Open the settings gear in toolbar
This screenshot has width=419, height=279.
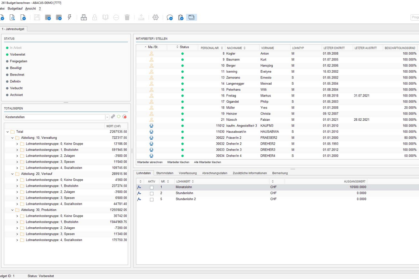point(155,17)
